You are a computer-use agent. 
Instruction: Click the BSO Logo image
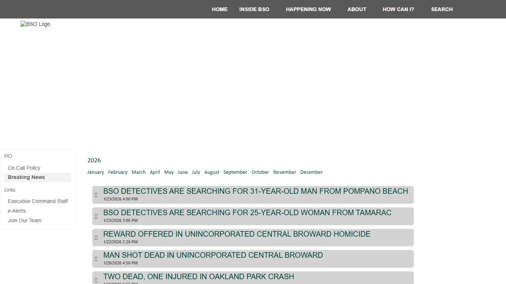pos(35,24)
